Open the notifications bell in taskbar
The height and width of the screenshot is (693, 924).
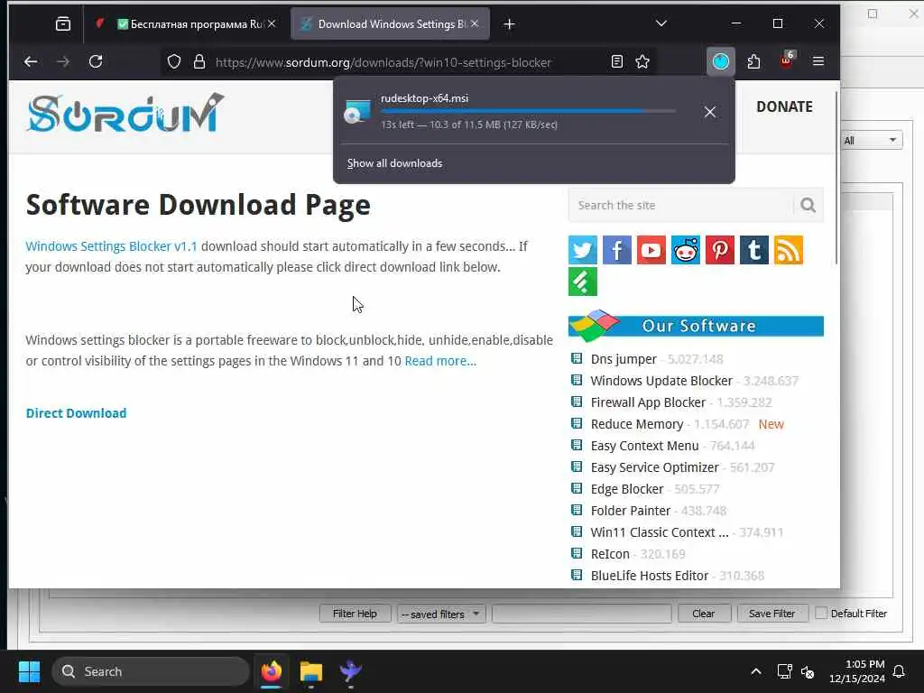[900, 671]
